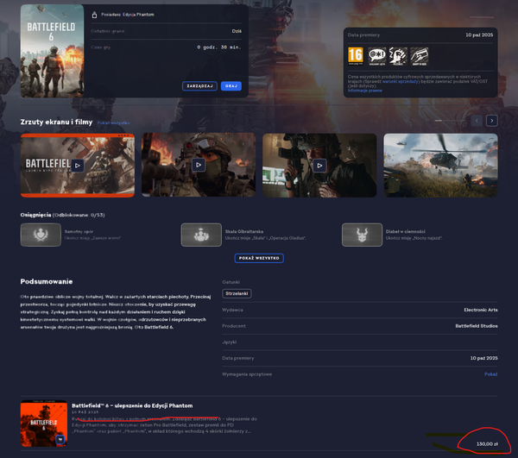Viewport: 518px width, 458px height.
Task: Click the Samotny upiór achievement icon
Action: [40, 235]
